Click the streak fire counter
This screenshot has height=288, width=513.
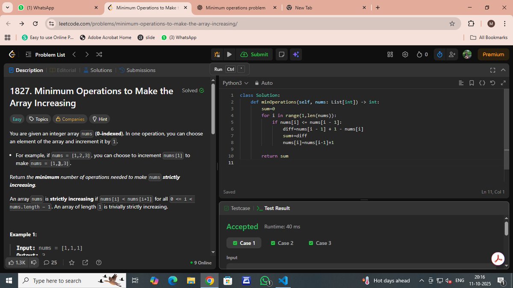[422, 54]
